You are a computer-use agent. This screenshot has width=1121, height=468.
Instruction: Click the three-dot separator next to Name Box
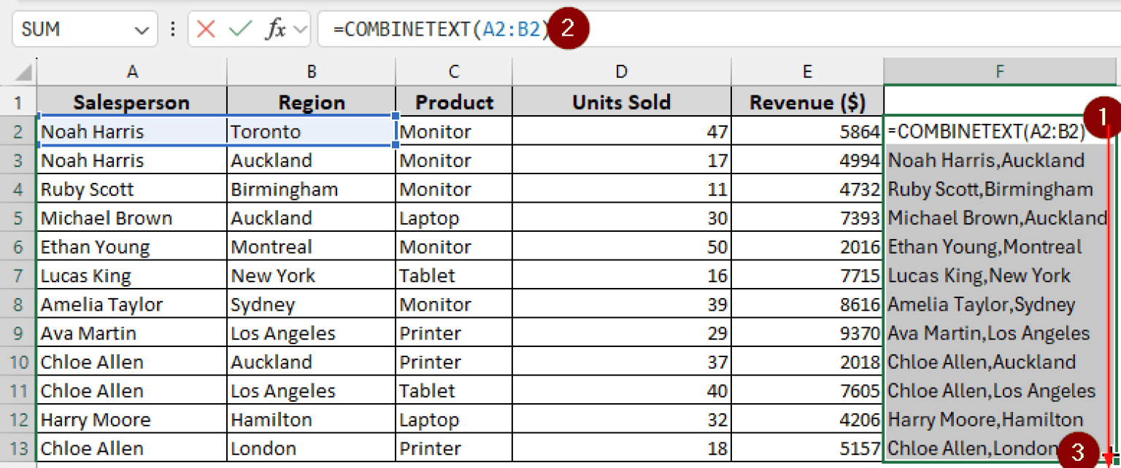click(173, 28)
